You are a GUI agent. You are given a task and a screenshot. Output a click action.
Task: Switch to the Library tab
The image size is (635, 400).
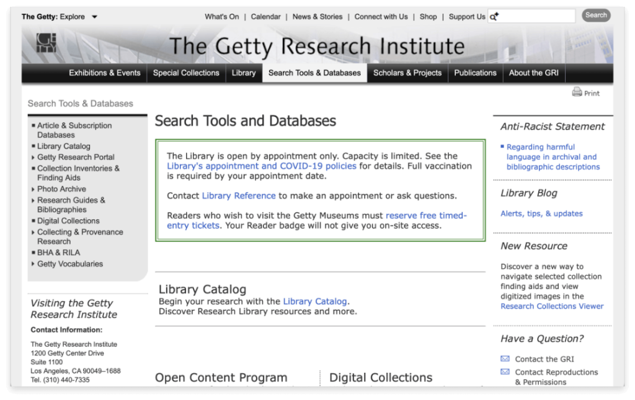[x=244, y=73]
